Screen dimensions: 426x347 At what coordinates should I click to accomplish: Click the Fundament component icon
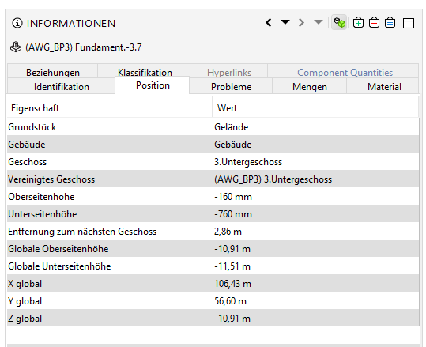click(x=16, y=47)
